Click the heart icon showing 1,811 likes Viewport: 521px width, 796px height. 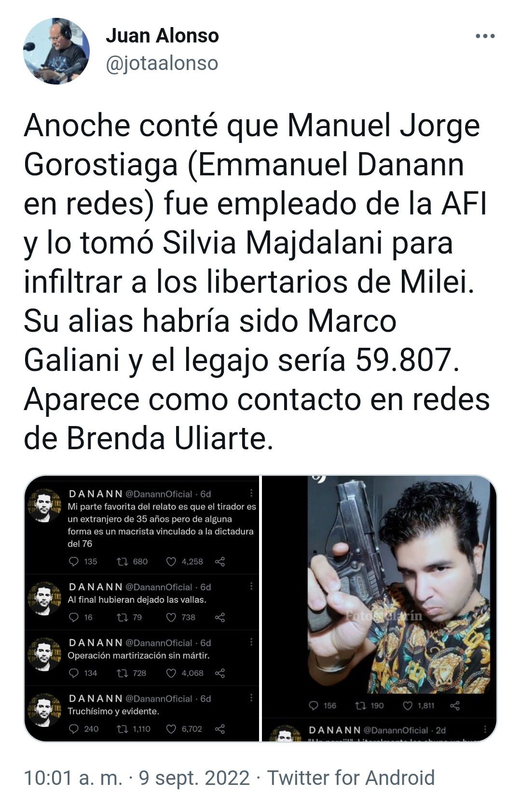coord(408,706)
